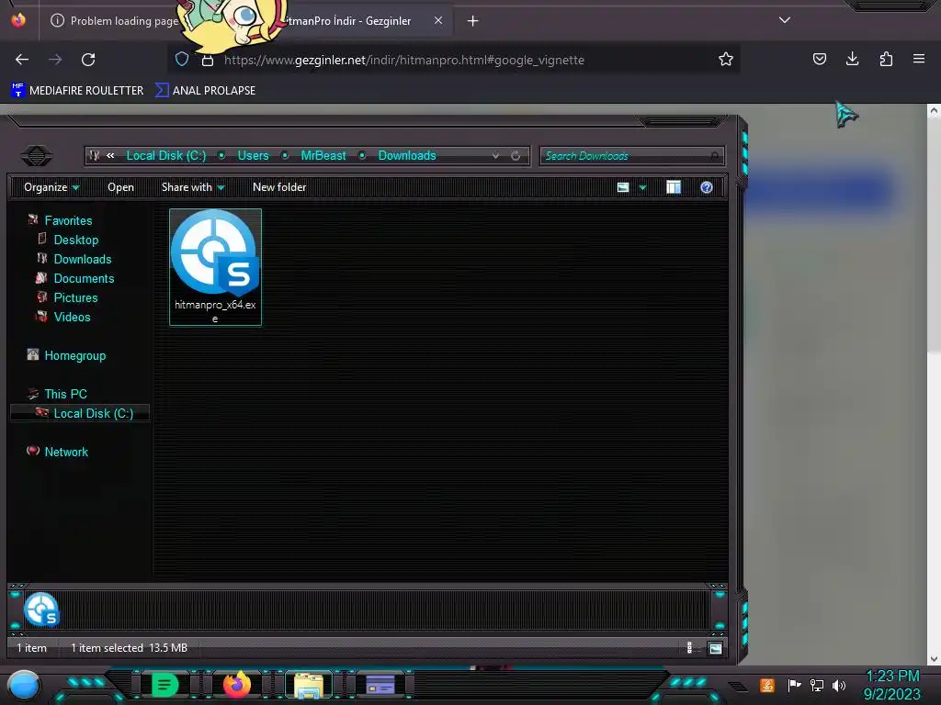Open Firefox from the taskbar
Screen dimensions: 941x705
point(237,685)
